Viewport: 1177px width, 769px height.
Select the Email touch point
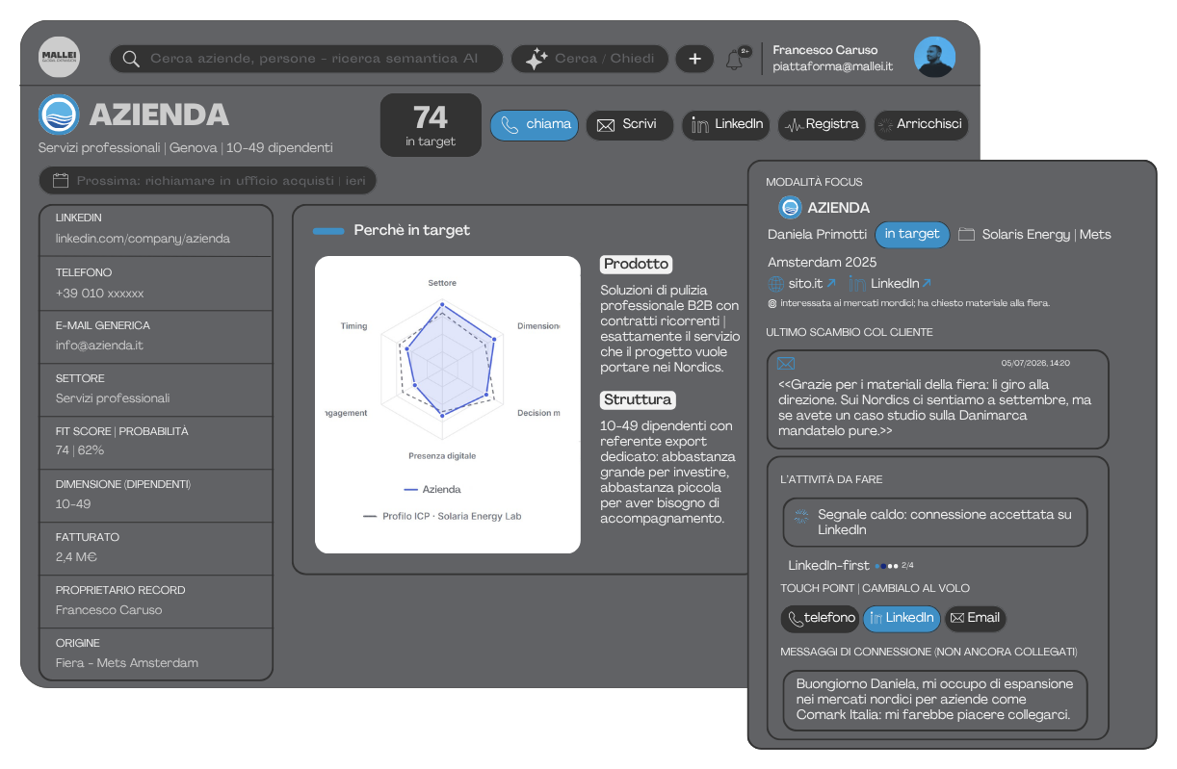[975, 619]
